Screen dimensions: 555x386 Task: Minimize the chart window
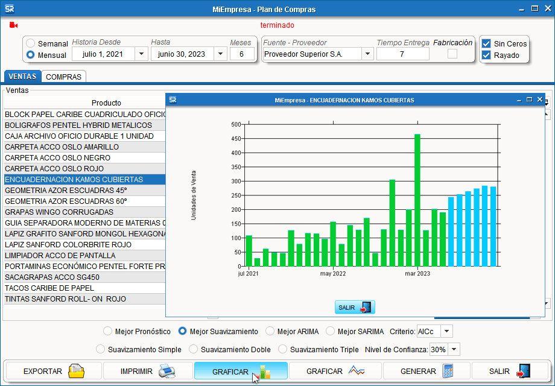[x=519, y=101]
